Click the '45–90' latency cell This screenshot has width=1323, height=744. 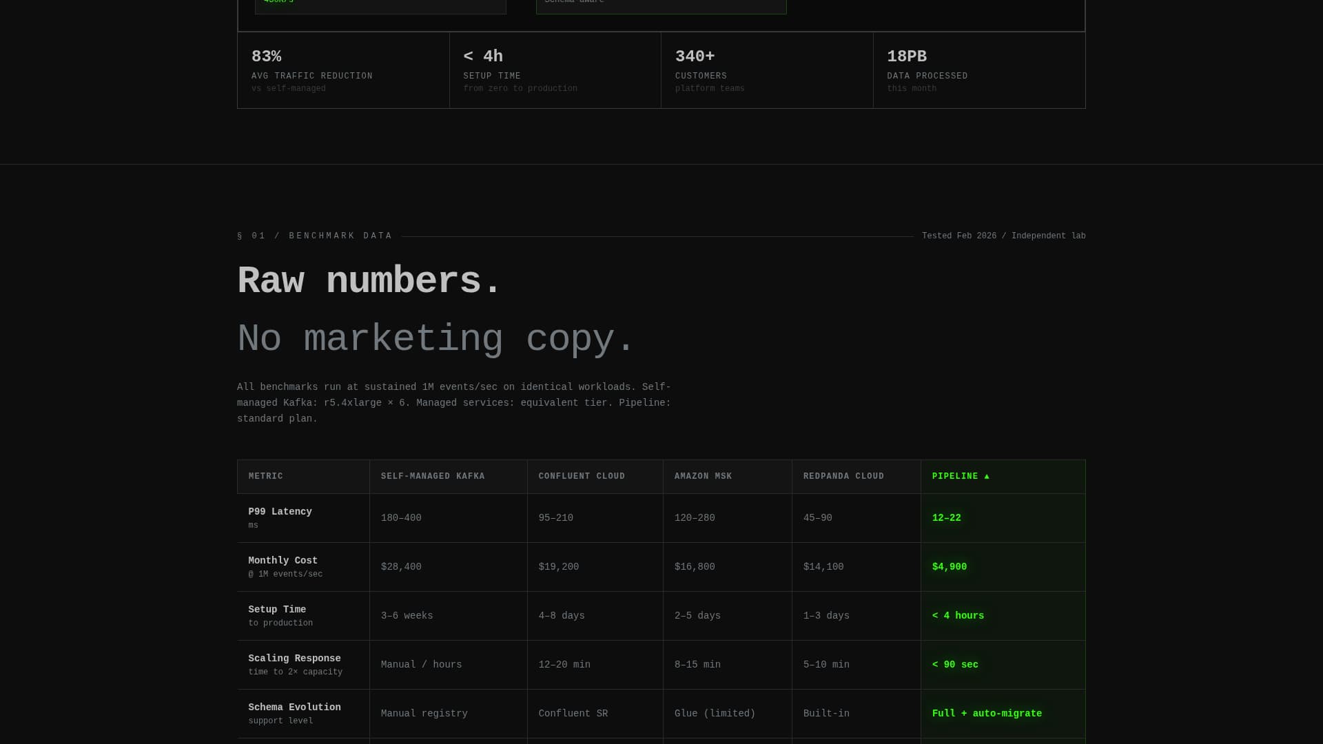click(857, 518)
